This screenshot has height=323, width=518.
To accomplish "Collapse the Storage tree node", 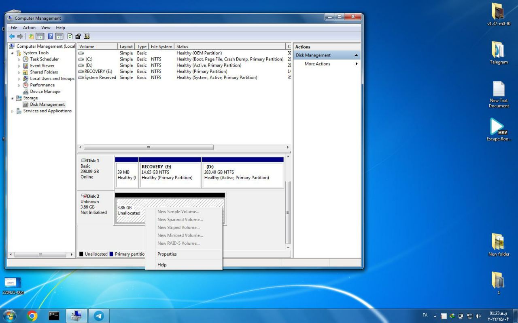I will pos(12,98).
